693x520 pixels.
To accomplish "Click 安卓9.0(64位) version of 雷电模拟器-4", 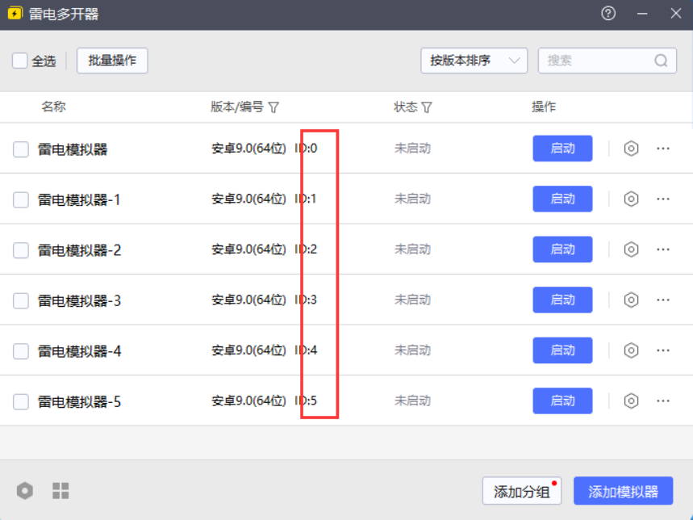I will coord(248,350).
